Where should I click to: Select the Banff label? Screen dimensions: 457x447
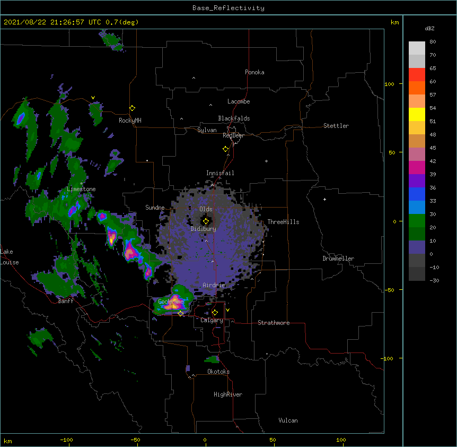[x=66, y=301]
